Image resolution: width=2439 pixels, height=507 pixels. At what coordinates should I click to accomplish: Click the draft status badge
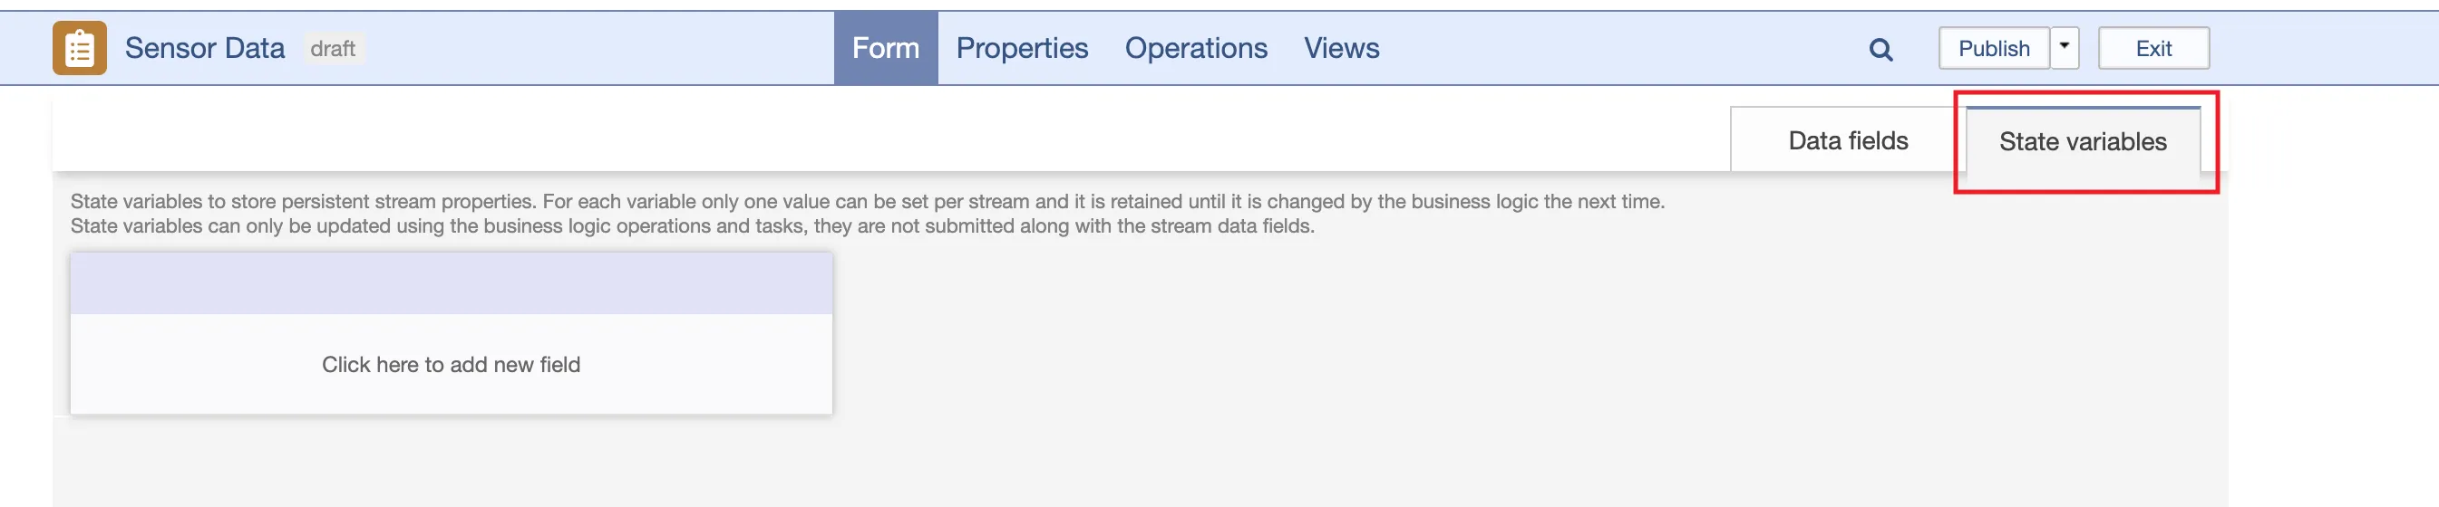(333, 48)
